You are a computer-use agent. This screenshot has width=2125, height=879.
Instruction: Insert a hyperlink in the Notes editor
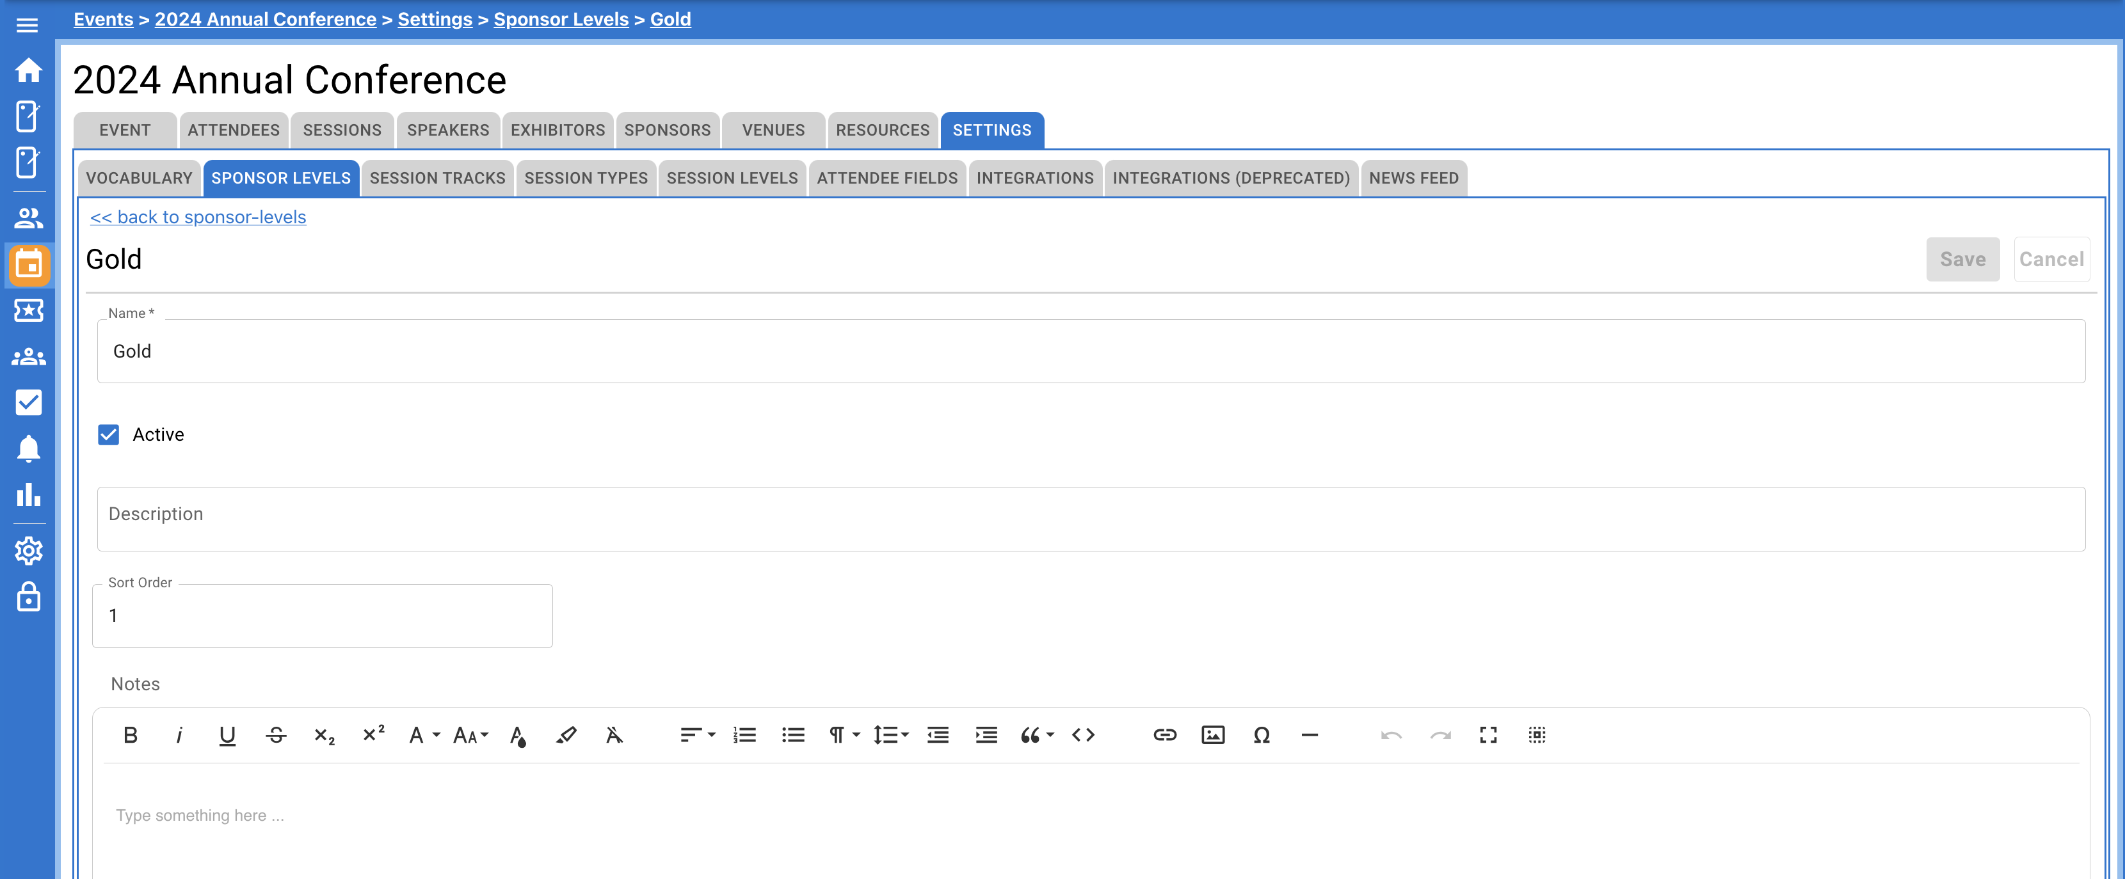pos(1166,736)
